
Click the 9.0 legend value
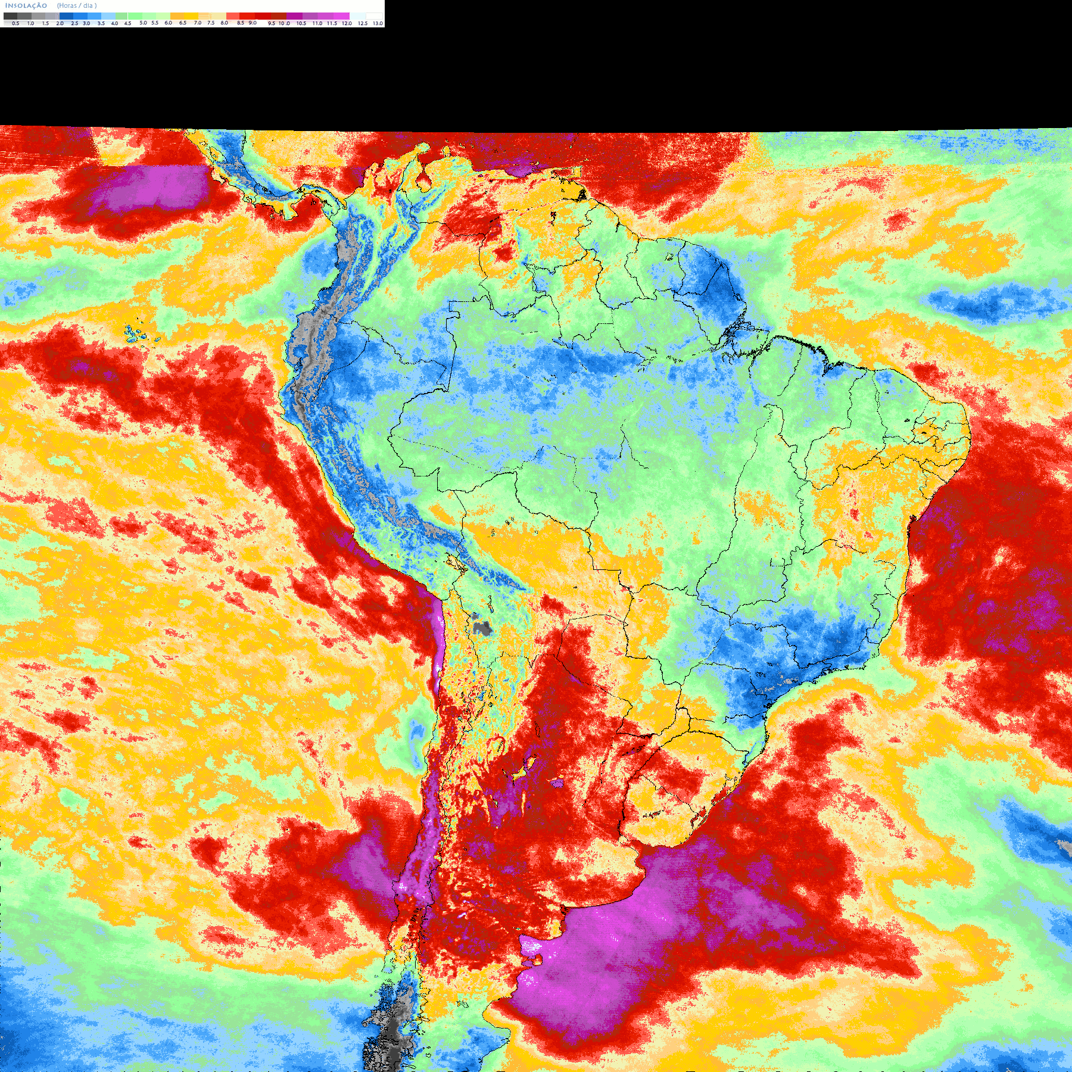[x=253, y=23]
